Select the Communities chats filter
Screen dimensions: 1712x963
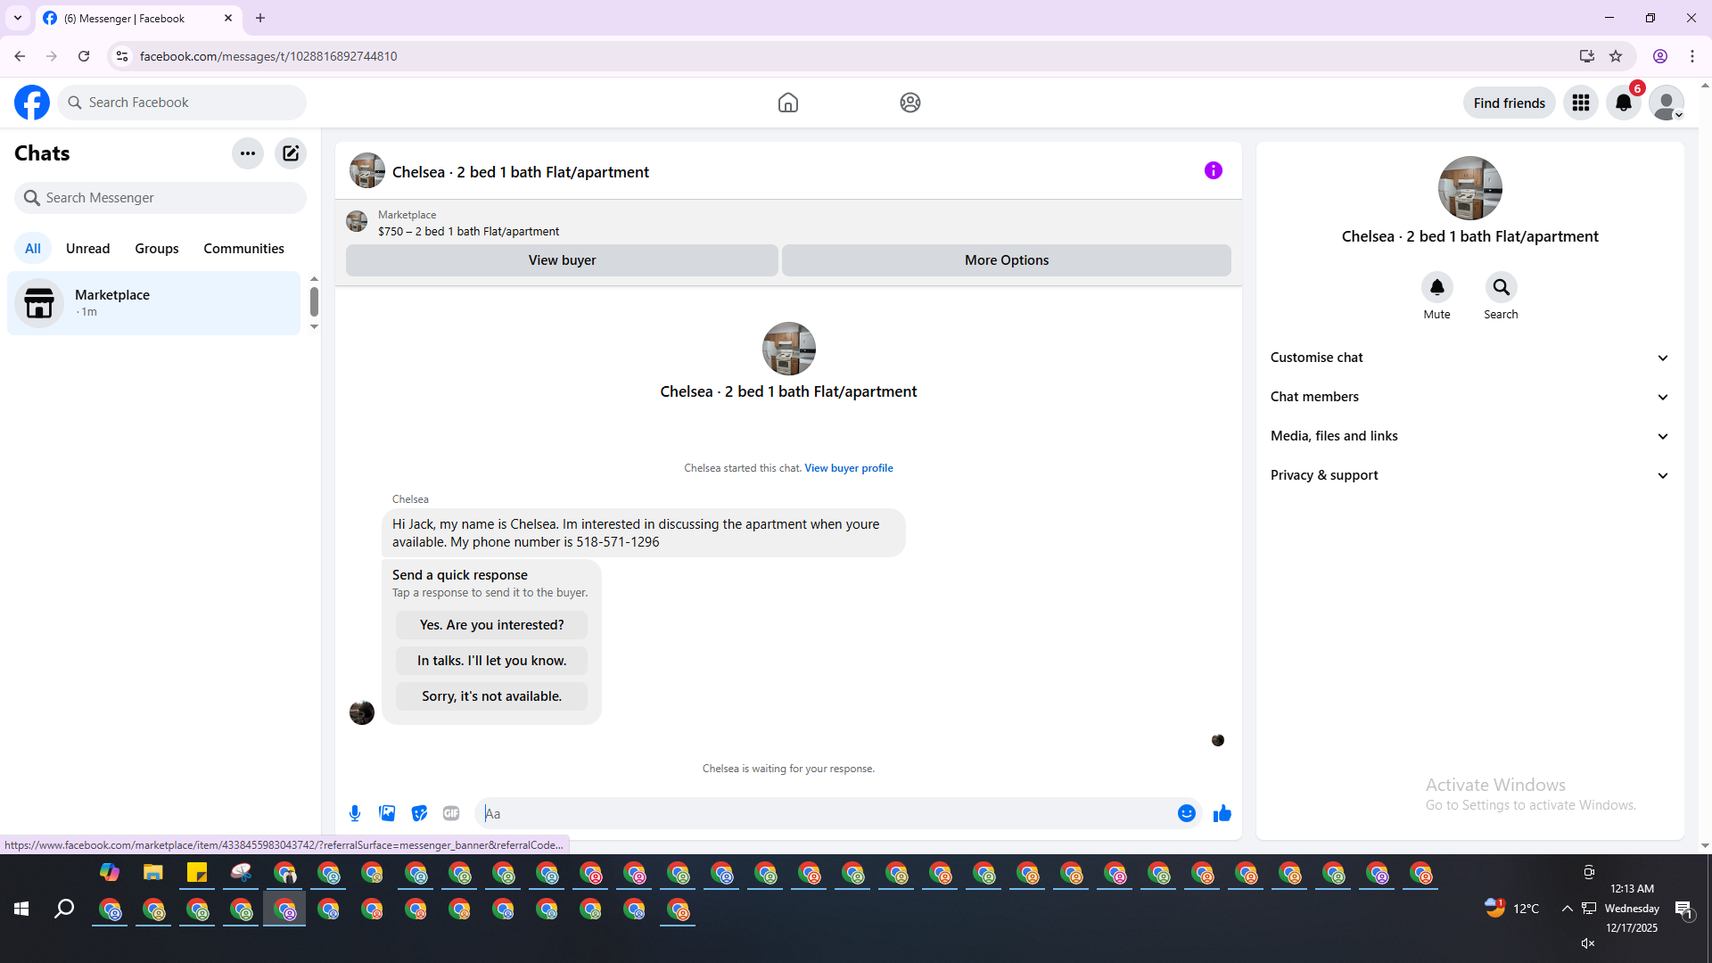[243, 249]
